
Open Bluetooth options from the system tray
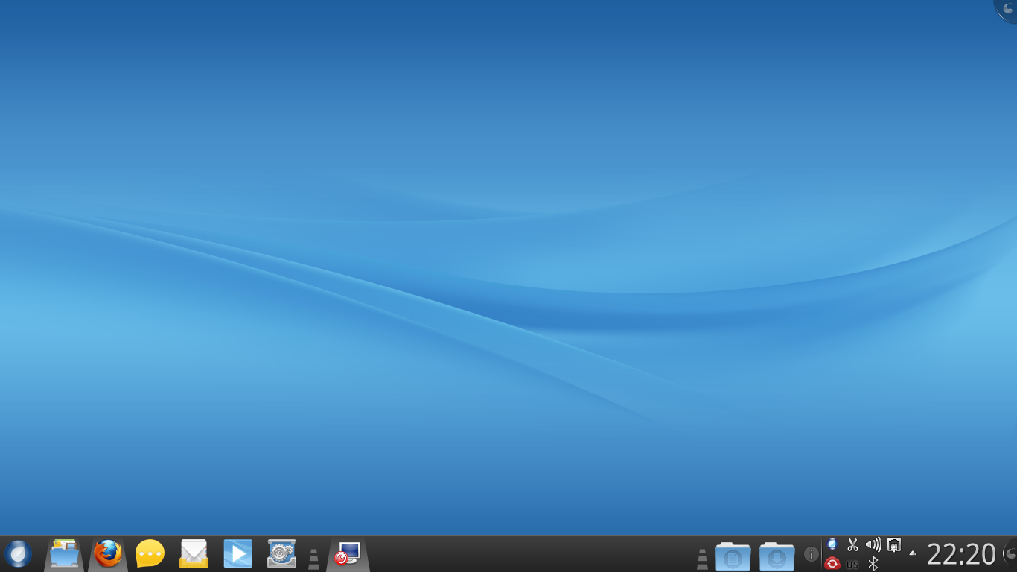(x=873, y=564)
